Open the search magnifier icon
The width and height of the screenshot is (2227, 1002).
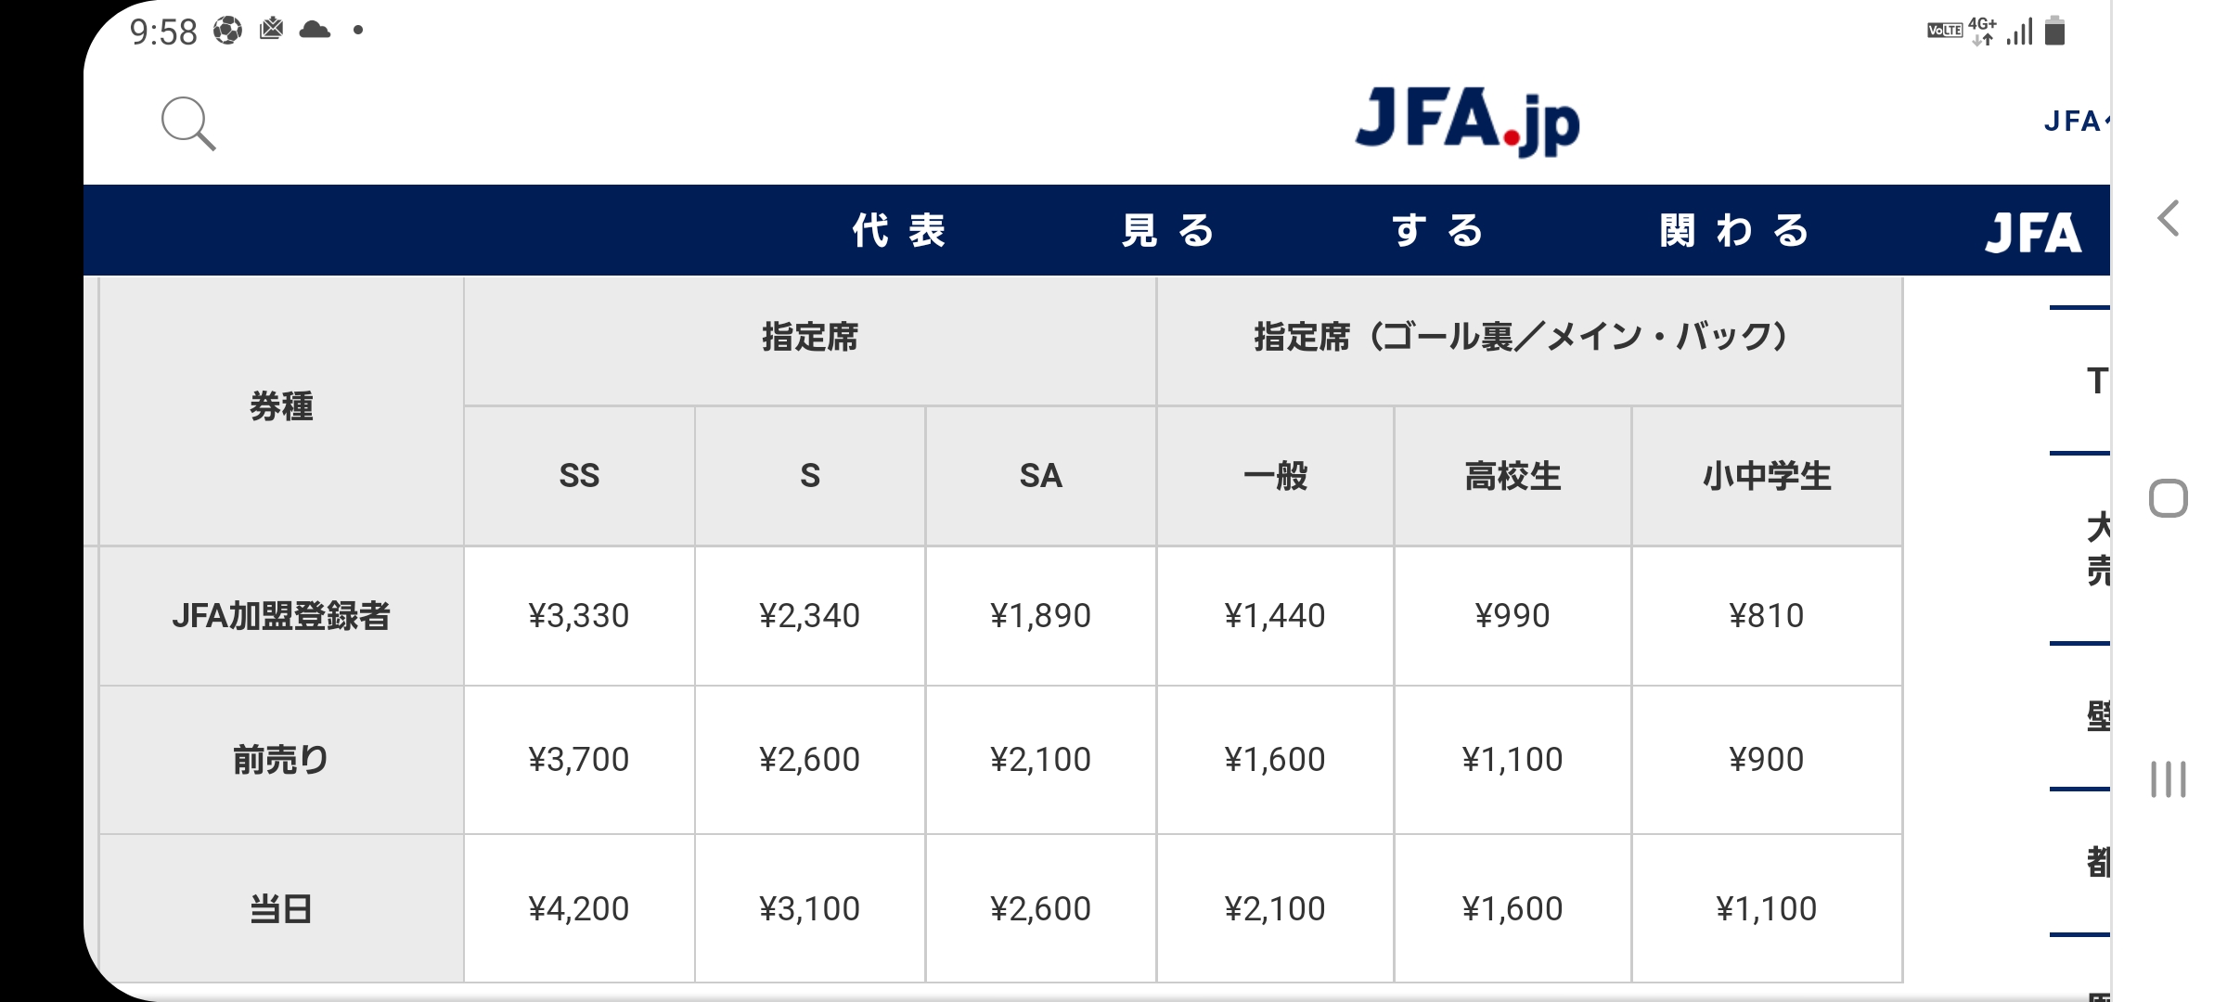coord(188,123)
